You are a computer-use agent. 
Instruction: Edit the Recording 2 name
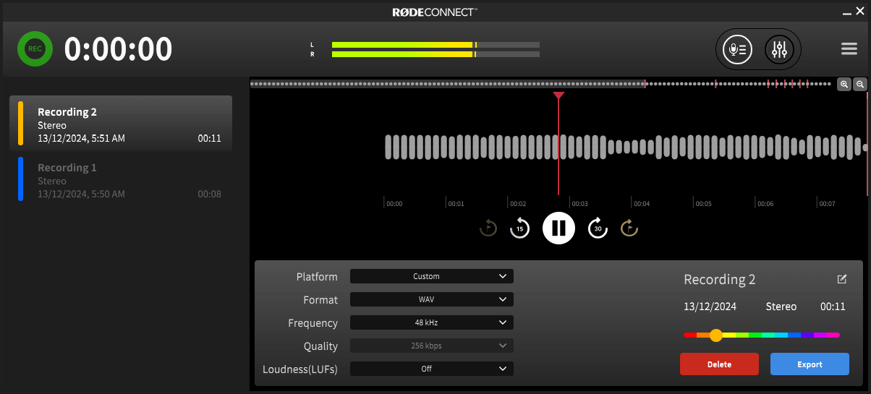coord(841,279)
